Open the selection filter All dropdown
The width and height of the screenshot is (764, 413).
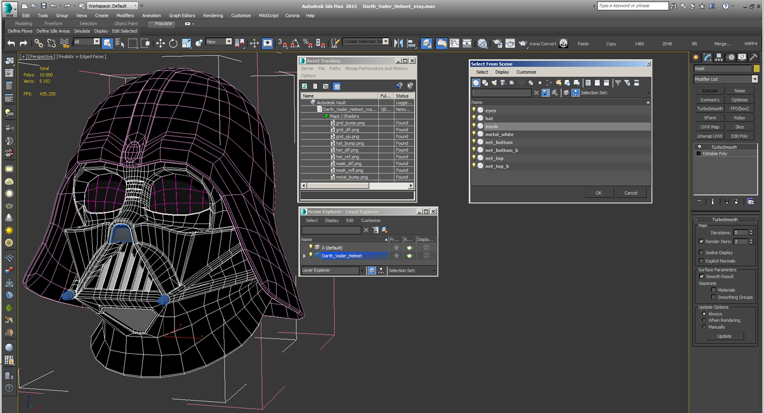pos(86,42)
